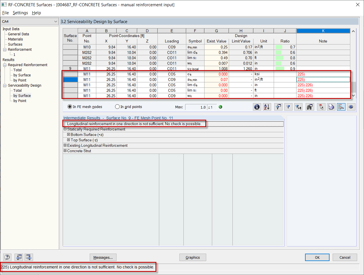Click the info icon in the results toolbar
The height and width of the screenshot is (275, 364).
[257, 107]
